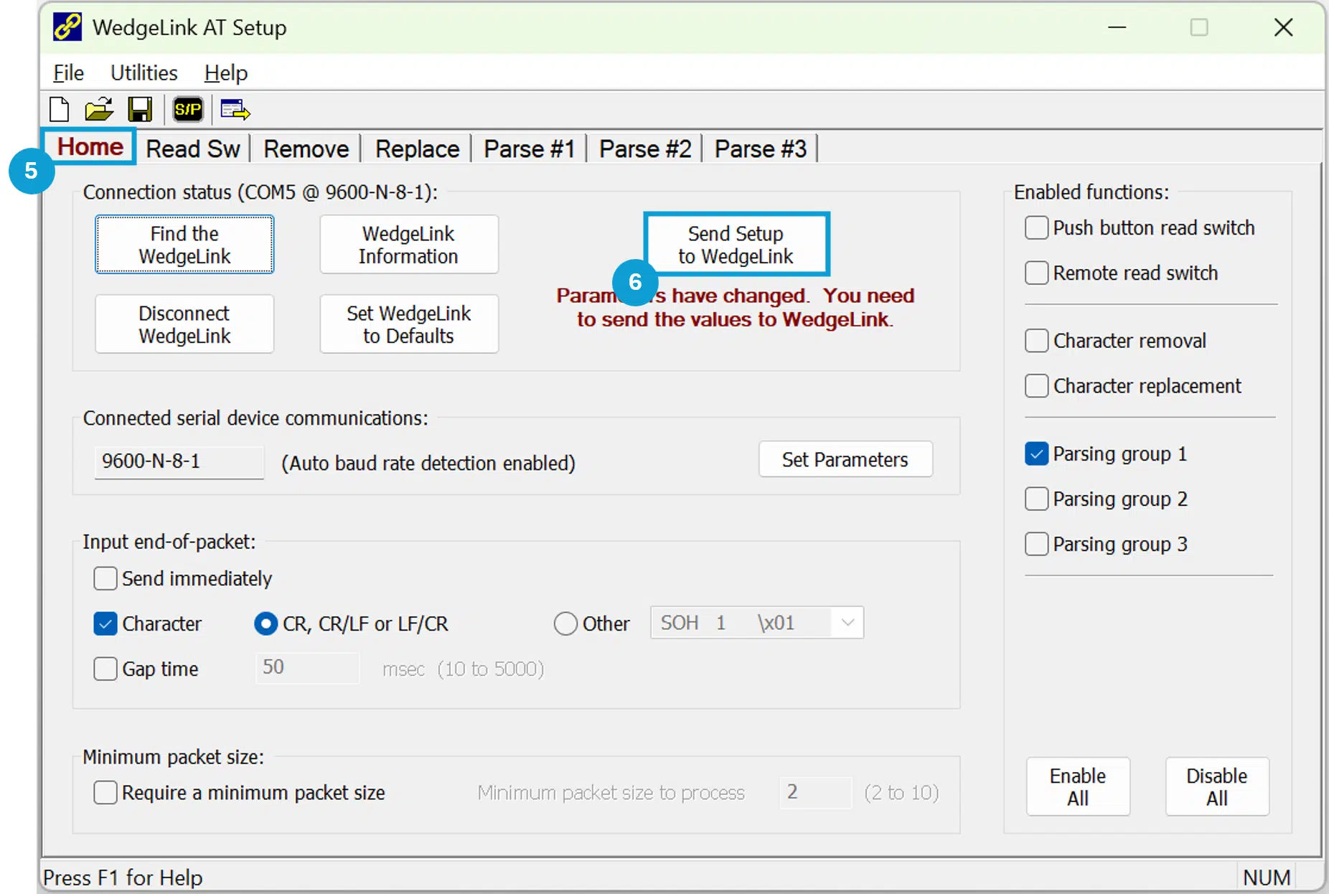1329x894 pixels.
Task: Open a setup file via folder icon
Action: pyautogui.click(x=99, y=110)
